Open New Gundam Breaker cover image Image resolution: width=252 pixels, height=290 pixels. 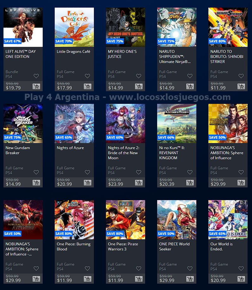click(x=23, y=123)
